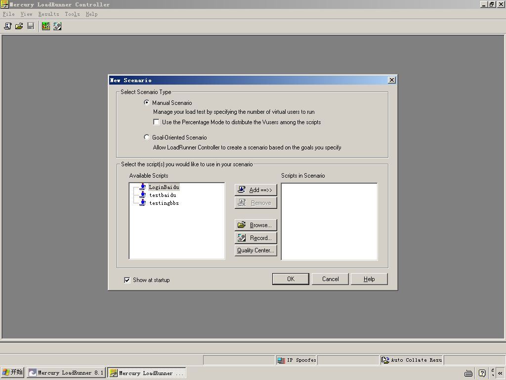Click the New Scenario toolbar icon

[x=8, y=26]
